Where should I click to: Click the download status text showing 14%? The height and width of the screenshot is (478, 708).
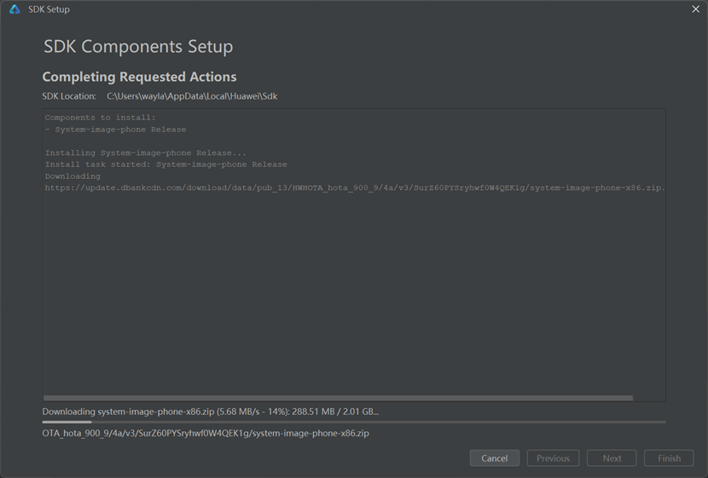pos(211,412)
